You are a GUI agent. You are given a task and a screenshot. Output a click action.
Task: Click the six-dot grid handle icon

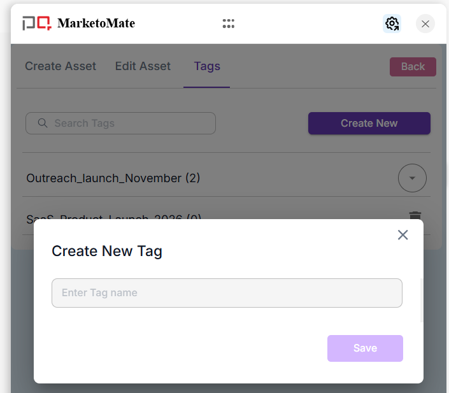(229, 24)
